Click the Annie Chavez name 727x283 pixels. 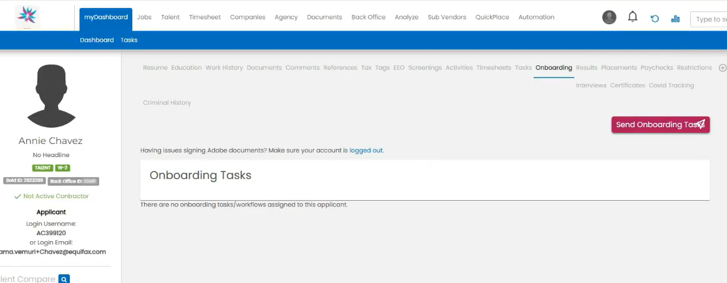[x=51, y=141]
